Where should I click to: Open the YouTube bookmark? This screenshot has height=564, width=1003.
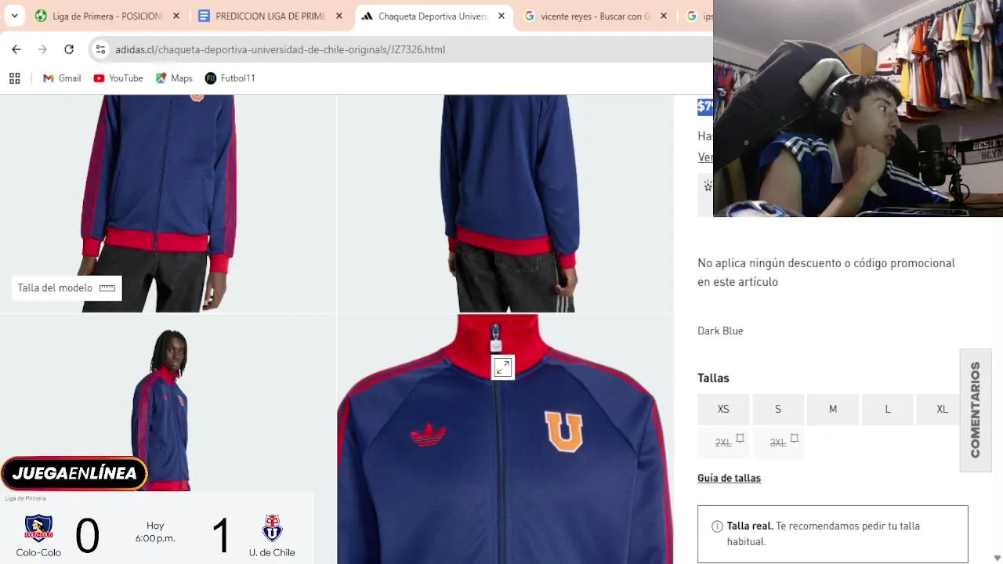(x=118, y=78)
